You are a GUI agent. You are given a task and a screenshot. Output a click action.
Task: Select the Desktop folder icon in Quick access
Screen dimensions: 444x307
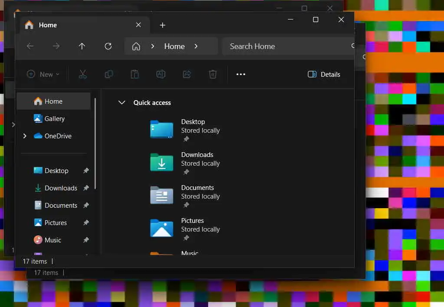[162, 129]
